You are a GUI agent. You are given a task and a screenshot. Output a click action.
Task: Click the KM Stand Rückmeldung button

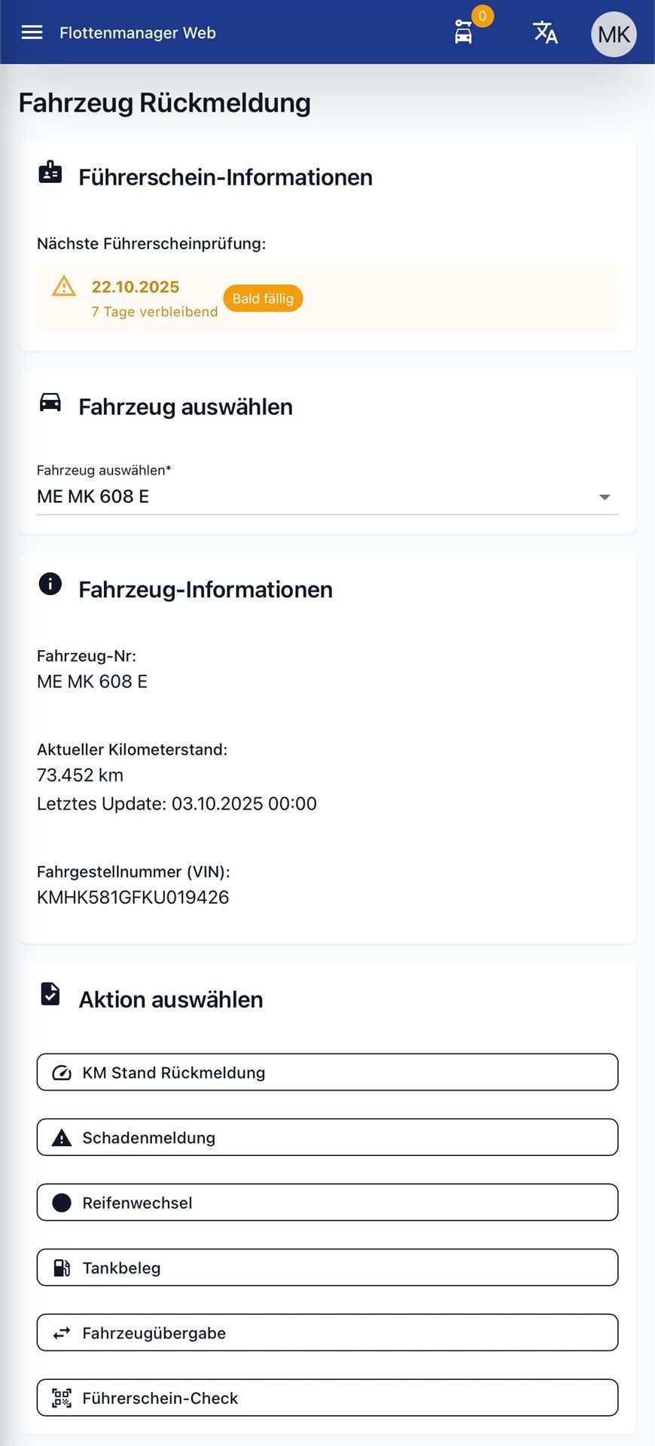click(327, 1072)
